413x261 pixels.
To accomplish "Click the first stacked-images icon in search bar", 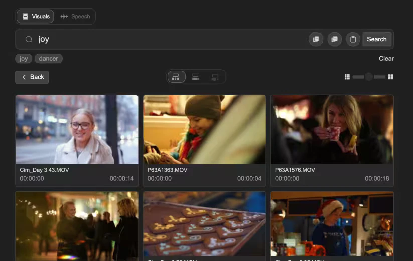I will (x=316, y=39).
